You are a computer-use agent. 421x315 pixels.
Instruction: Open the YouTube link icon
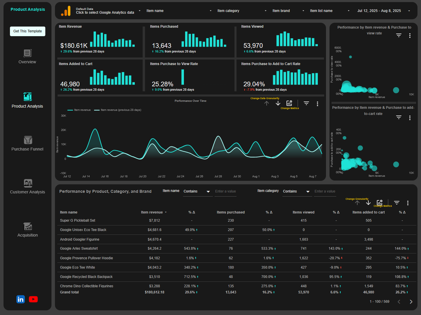tap(33, 299)
